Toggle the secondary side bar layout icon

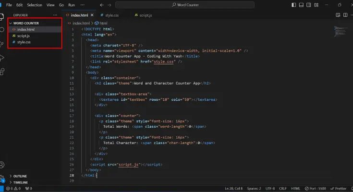[x=308, y=5]
